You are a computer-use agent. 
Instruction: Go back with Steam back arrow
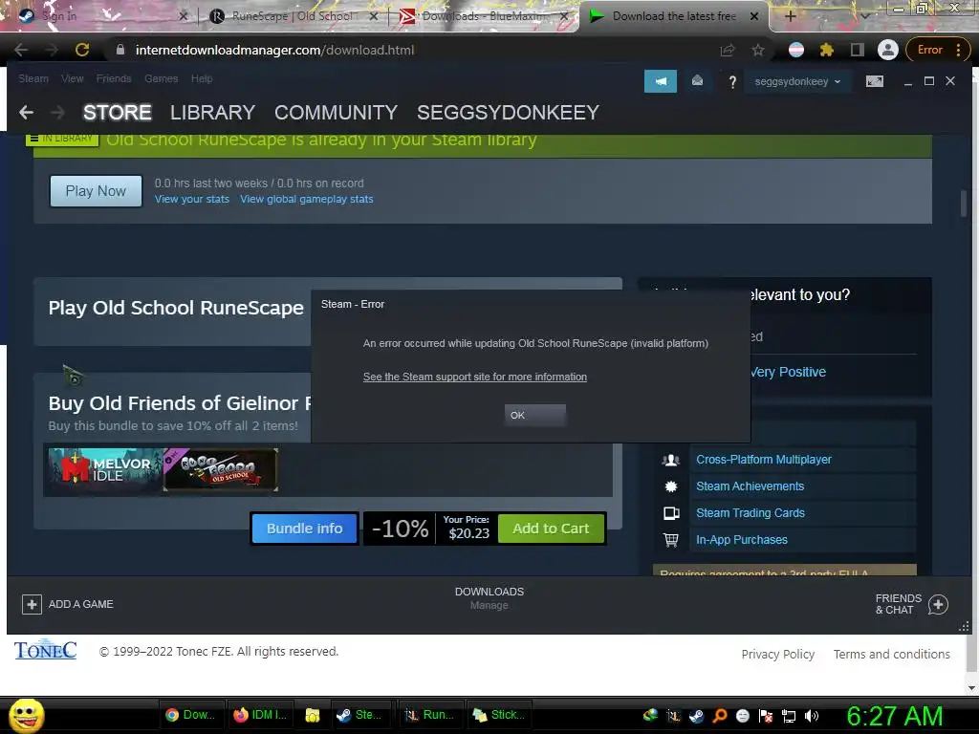[26, 113]
